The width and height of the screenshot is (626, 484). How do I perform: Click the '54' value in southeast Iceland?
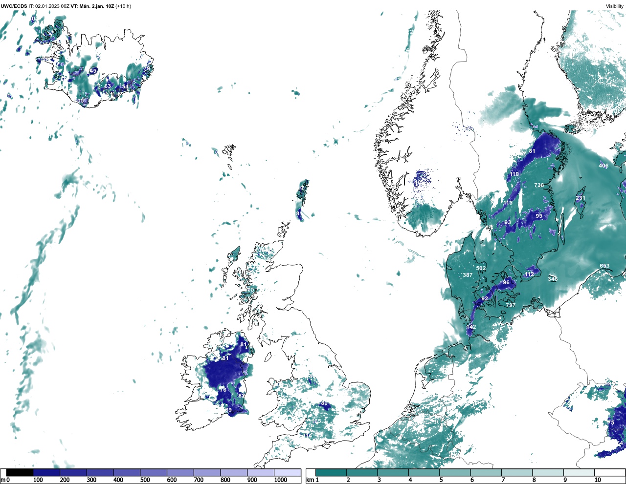pos(125,86)
